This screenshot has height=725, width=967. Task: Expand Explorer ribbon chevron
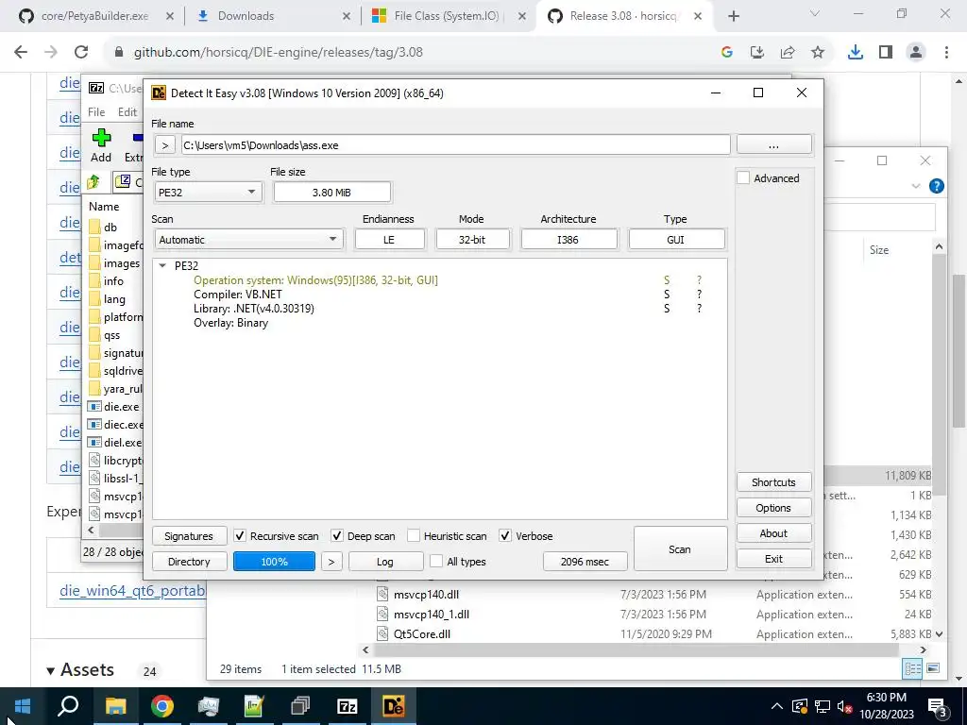click(915, 186)
